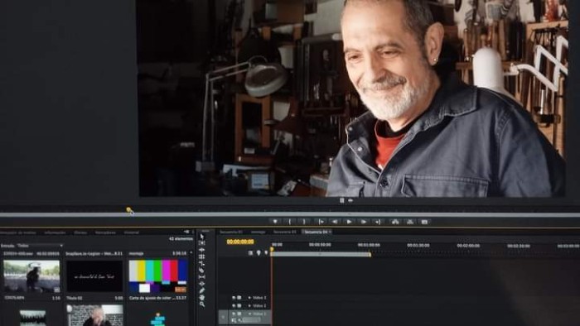Select the Razor tool
The image size is (580, 326).
point(201,271)
